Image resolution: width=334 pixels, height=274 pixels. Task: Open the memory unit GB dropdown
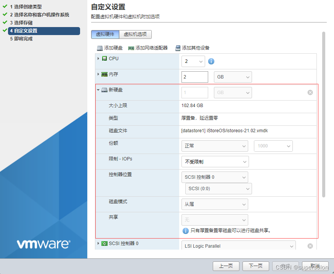[x=233, y=77]
